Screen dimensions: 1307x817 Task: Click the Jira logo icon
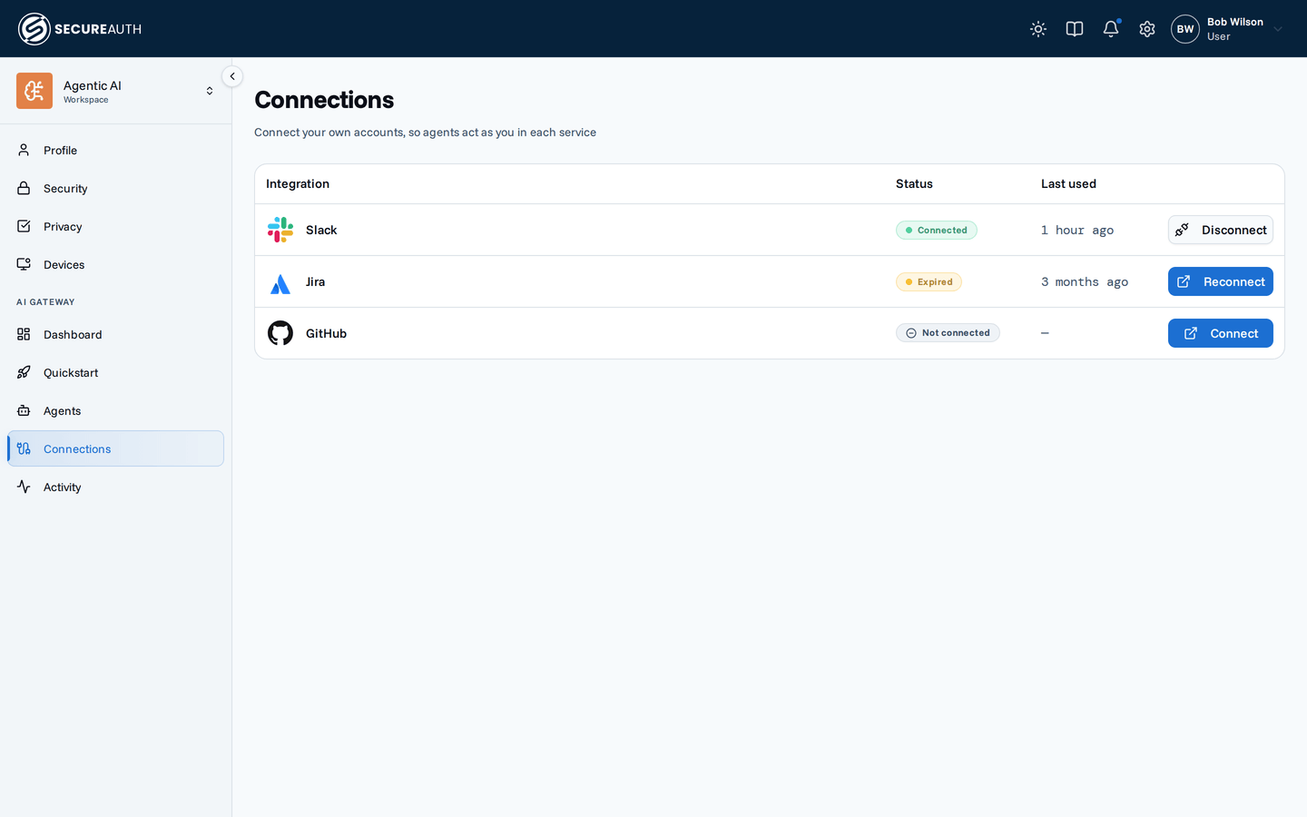coord(280,283)
